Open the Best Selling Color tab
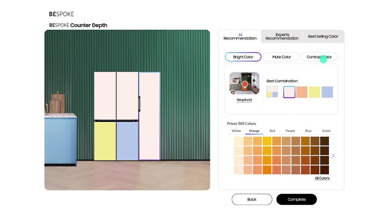Viewport: 389px width, 219px height. (x=323, y=37)
